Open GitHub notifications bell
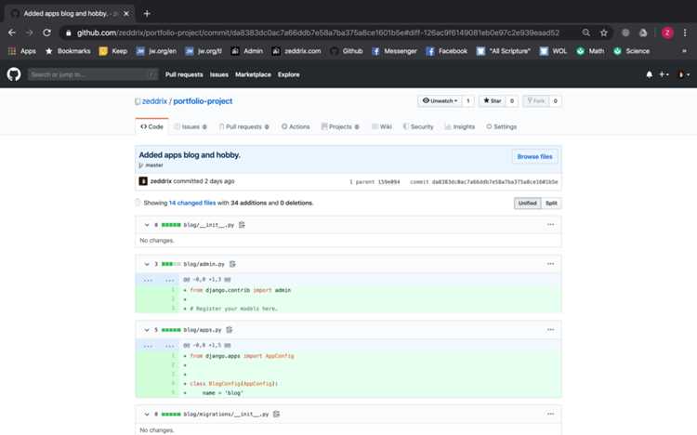The width and height of the screenshot is (697, 435). pyautogui.click(x=649, y=74)
